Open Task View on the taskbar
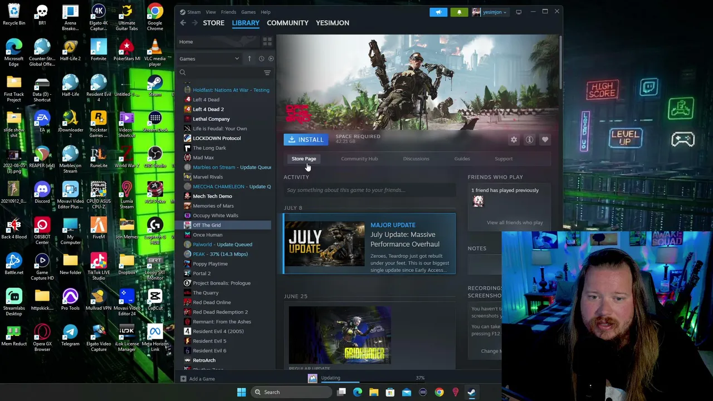This screenshot has width=713, height=401. pos(341,392)
